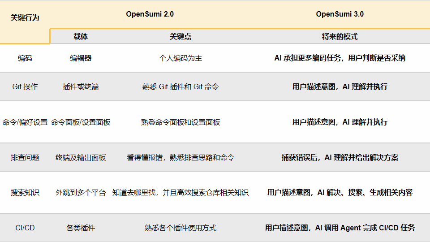Image resolution: width=430 pixels, height=242 pixels.
Task: Select the AI 承担更多编码任务 cell
Action: [340, 58]
